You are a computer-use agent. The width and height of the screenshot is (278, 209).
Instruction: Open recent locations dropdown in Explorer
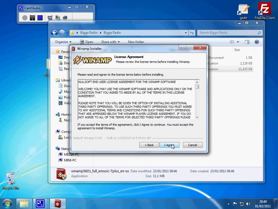tap(67, 33)
